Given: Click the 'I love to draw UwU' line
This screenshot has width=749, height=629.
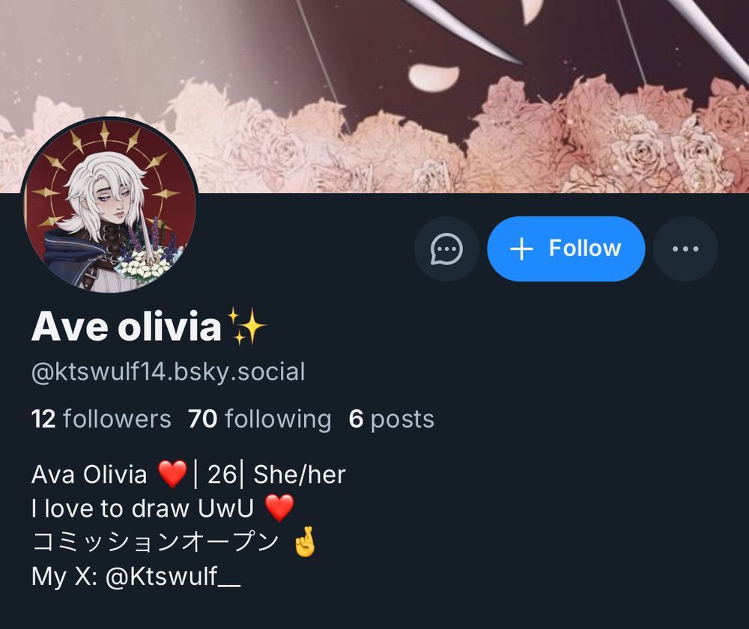Looking at the screenshot, I should click(142, 508).
